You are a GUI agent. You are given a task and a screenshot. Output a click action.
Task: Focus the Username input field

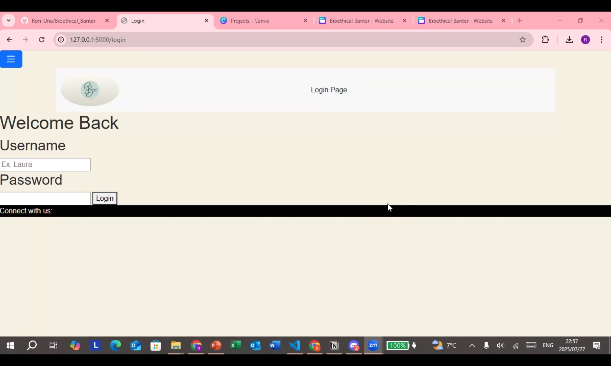tap(45, 164)
